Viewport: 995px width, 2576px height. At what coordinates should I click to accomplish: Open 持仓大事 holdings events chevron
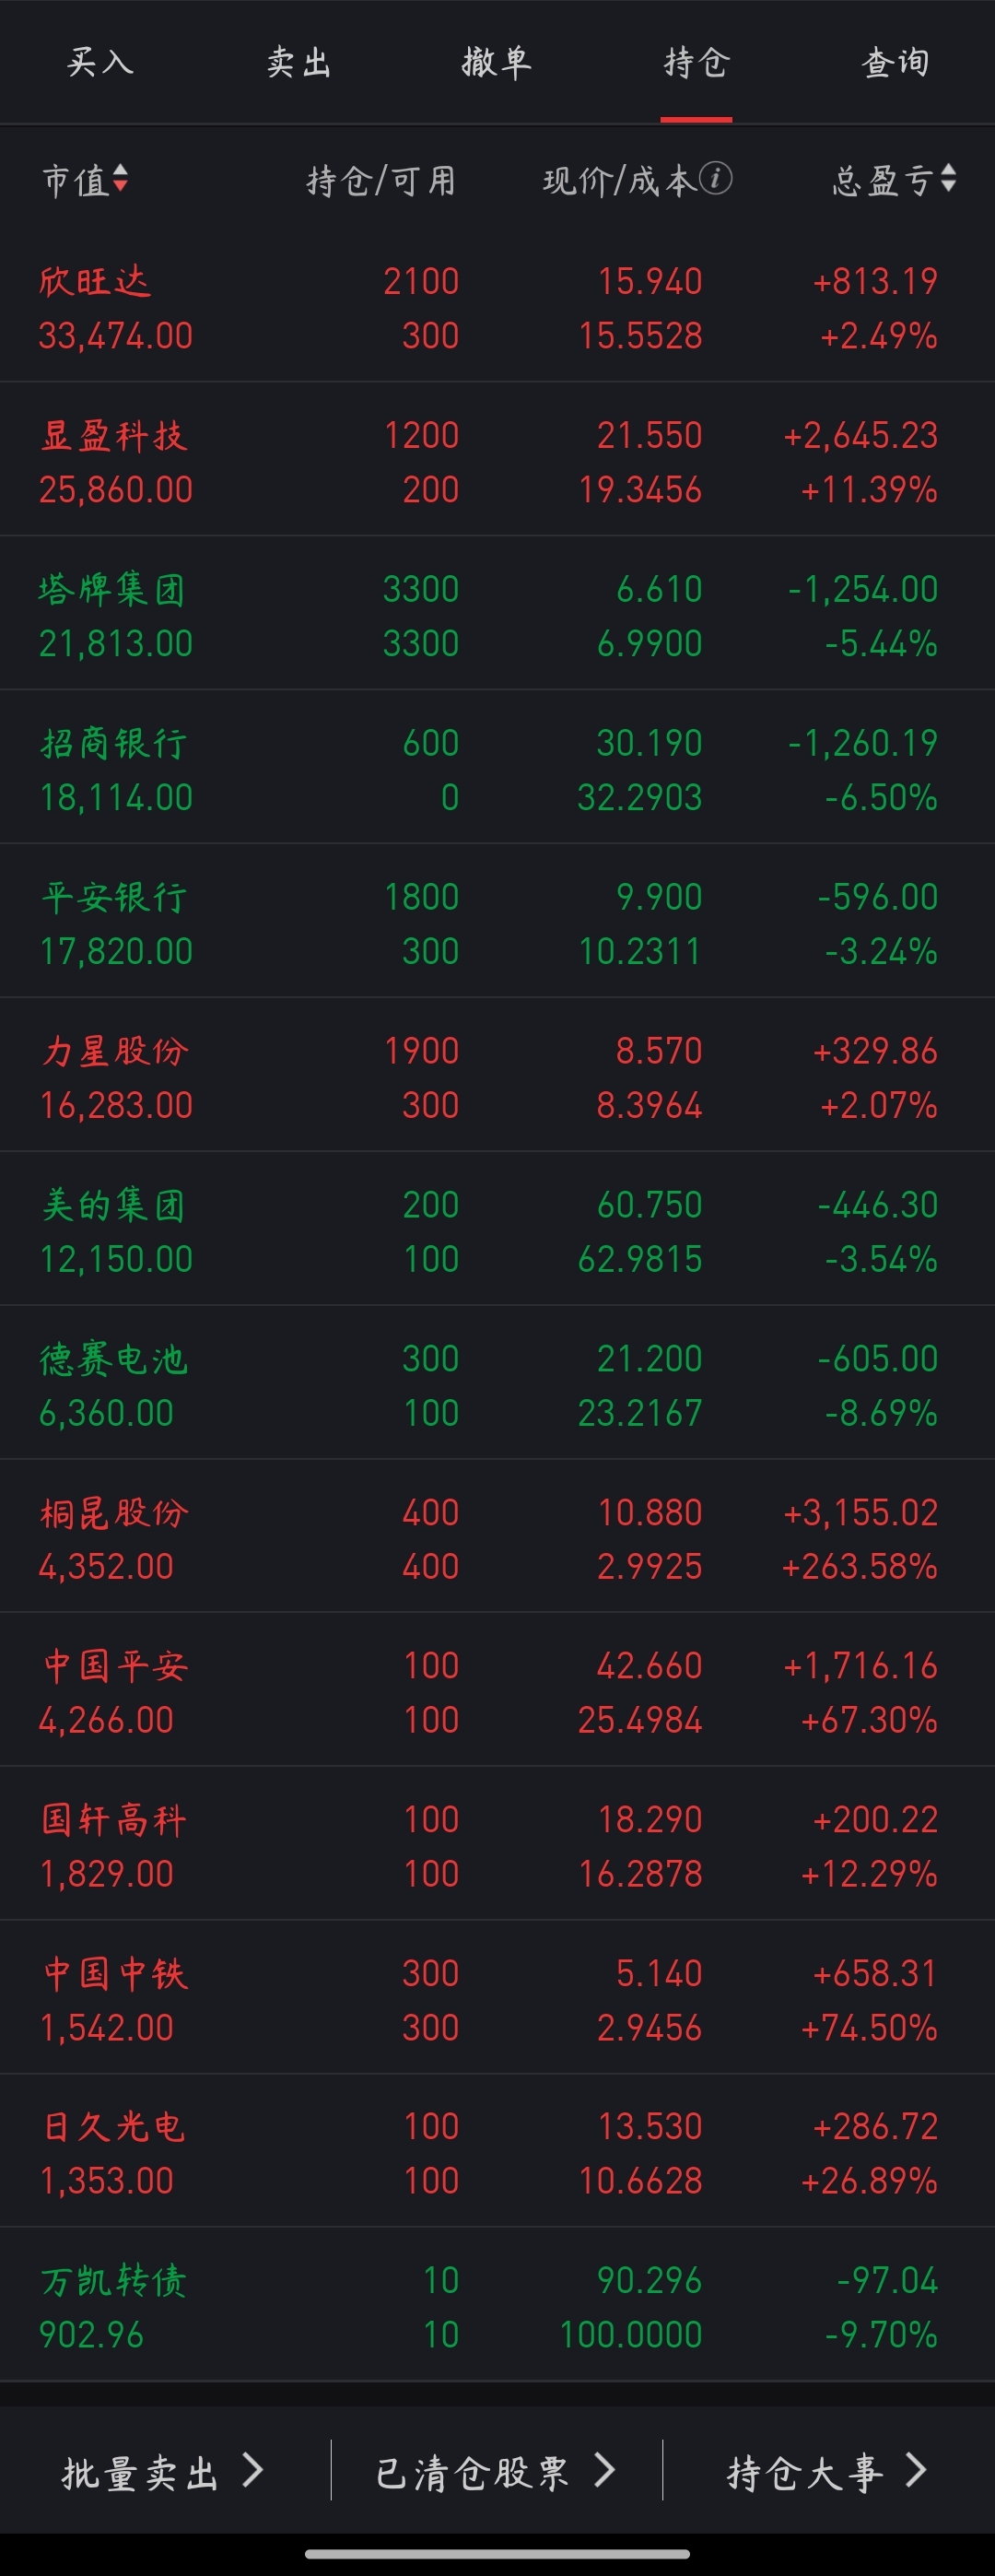pyautogui.click(x=914, y=2471)
